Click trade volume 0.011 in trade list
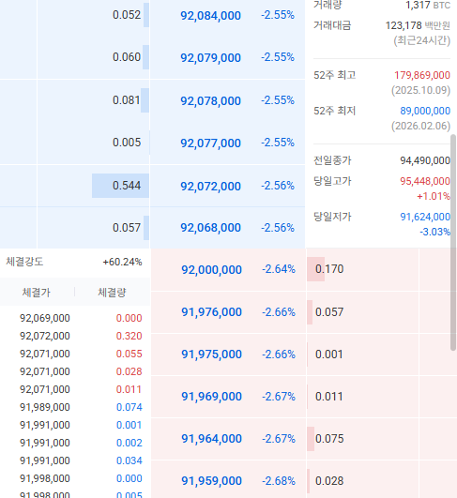Viewport: 457px width, 498px height. pyautogui.click(x=129, y=389)
